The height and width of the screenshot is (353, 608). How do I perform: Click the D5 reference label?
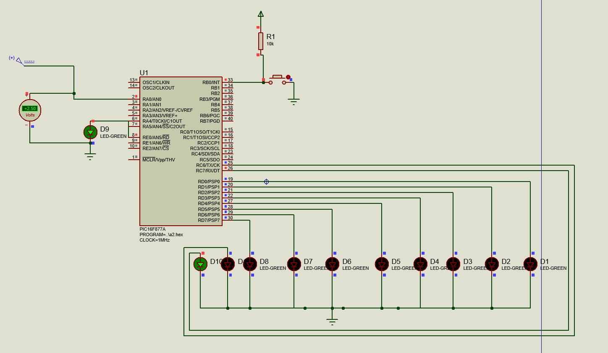pos(396,261)
